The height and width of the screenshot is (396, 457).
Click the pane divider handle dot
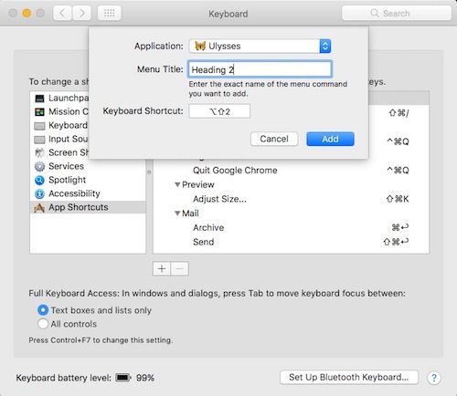[149, 172]
